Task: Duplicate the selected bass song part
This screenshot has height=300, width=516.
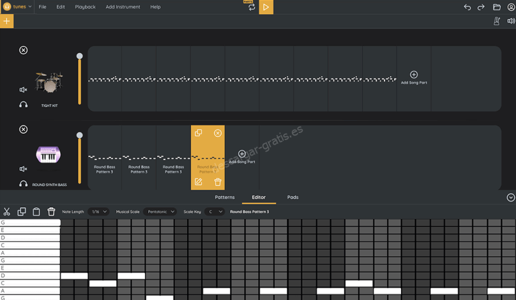Action: pyautogui.click(x=198, y=133)
